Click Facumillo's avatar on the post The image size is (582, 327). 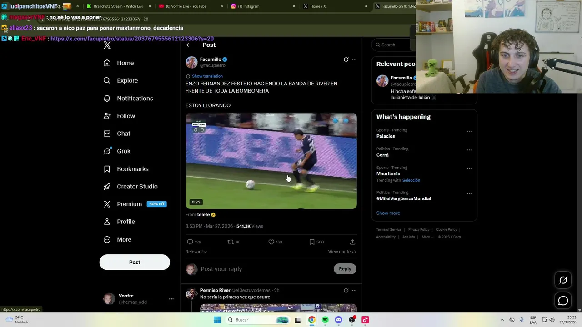[191, 62]
